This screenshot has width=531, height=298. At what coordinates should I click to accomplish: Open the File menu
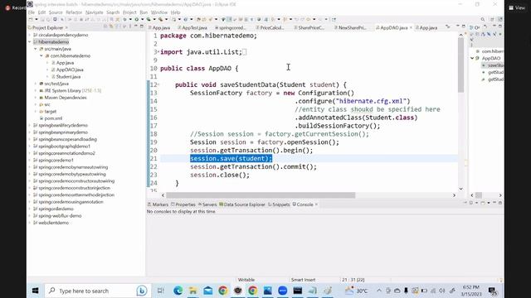(x=32, y=12)
